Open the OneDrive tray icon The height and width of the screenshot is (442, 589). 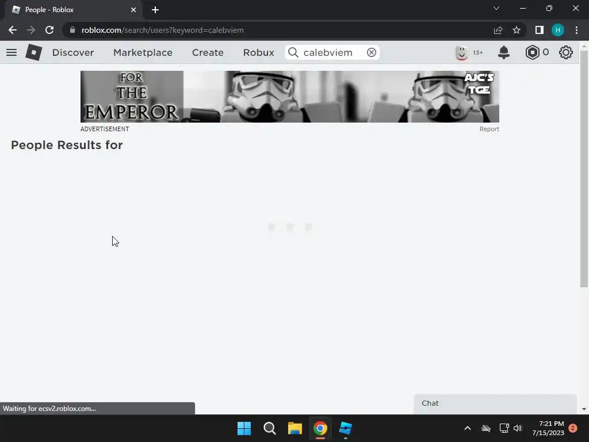[486, 428]
